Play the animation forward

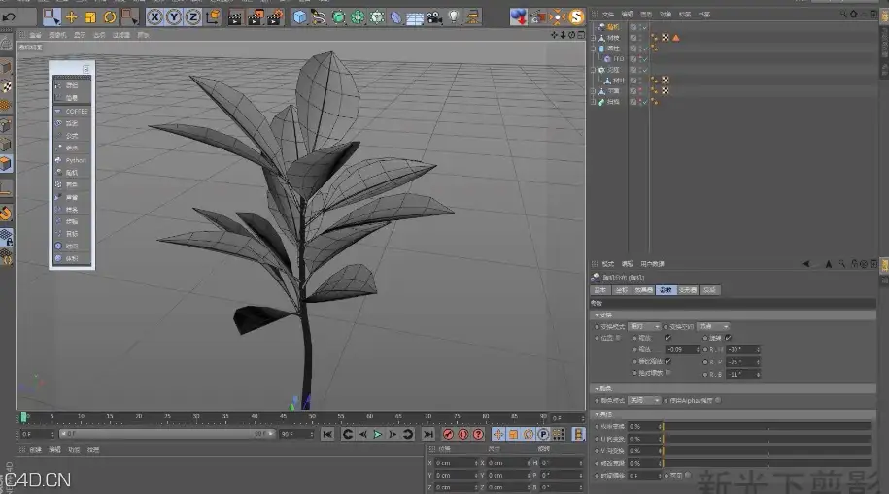tap(378, 434)
